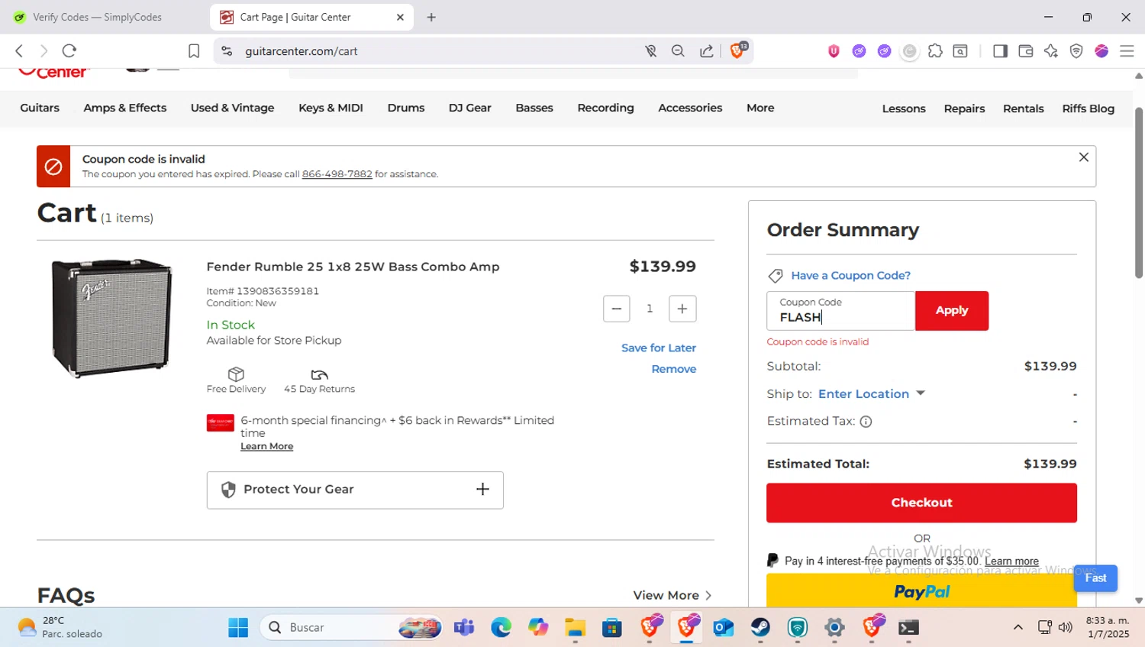
Task: Expand Protect Your Gear options
Action: click(482, 490)
